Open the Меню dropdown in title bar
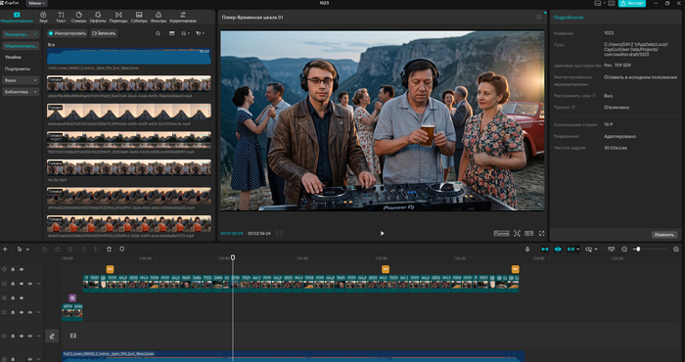The image size is (685, 362). click(x=37, y=3)
